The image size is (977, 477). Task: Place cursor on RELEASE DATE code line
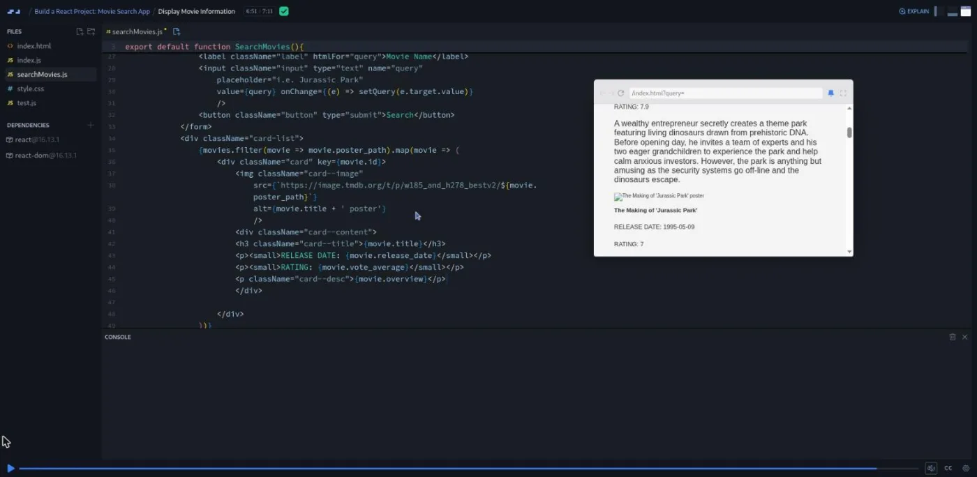363,255
